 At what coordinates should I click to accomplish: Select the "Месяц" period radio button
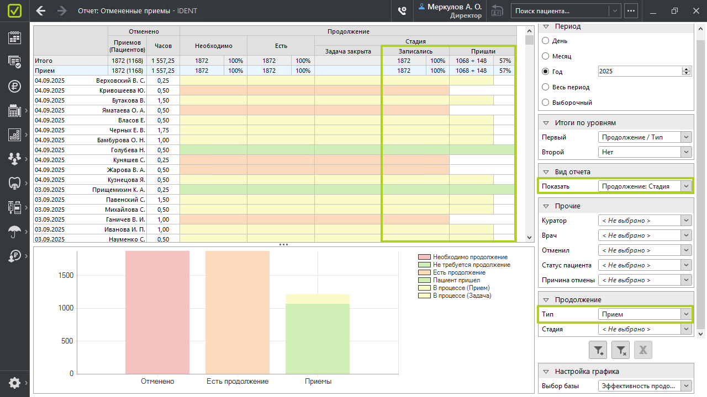coord(546,56)
